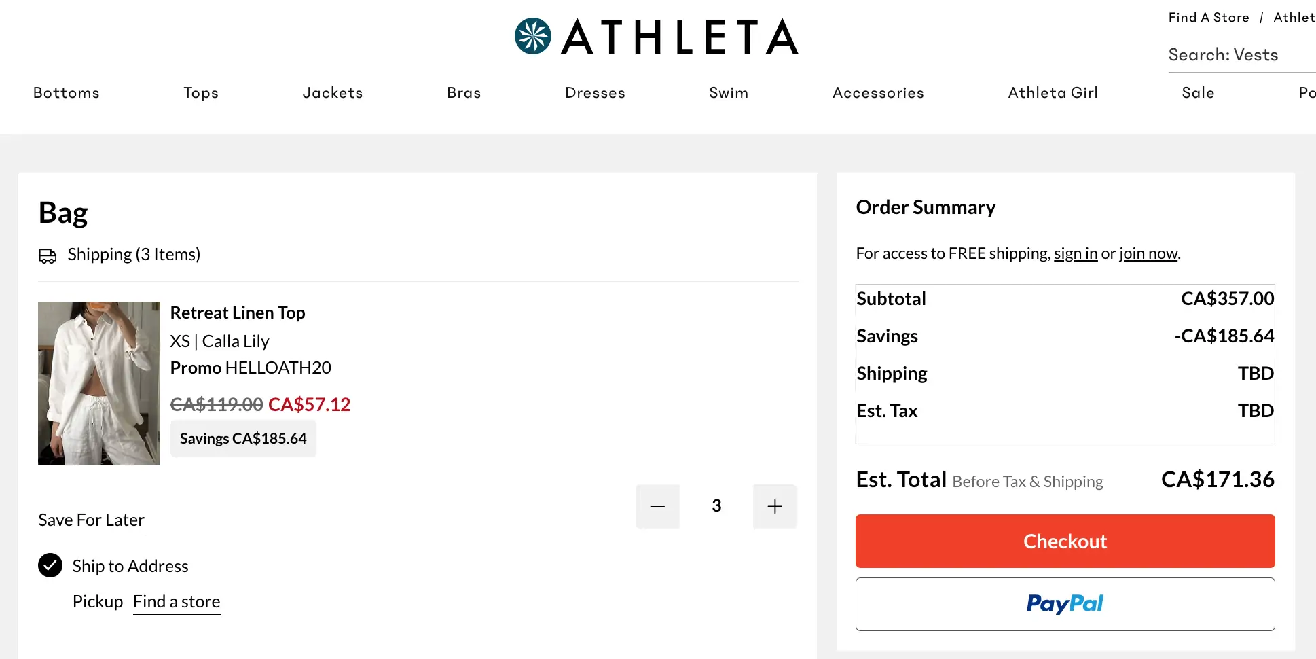
Task: Click the Search field
Action: click(1239, 55)
